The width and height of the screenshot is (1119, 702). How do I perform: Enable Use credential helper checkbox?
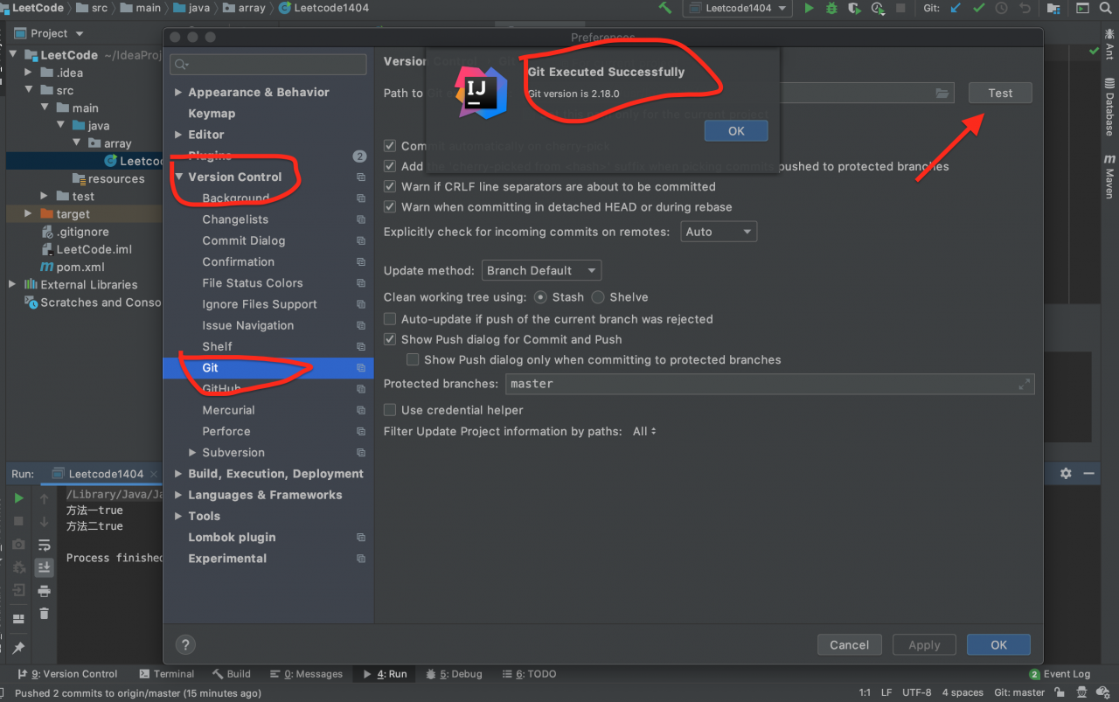click(391, 410)
